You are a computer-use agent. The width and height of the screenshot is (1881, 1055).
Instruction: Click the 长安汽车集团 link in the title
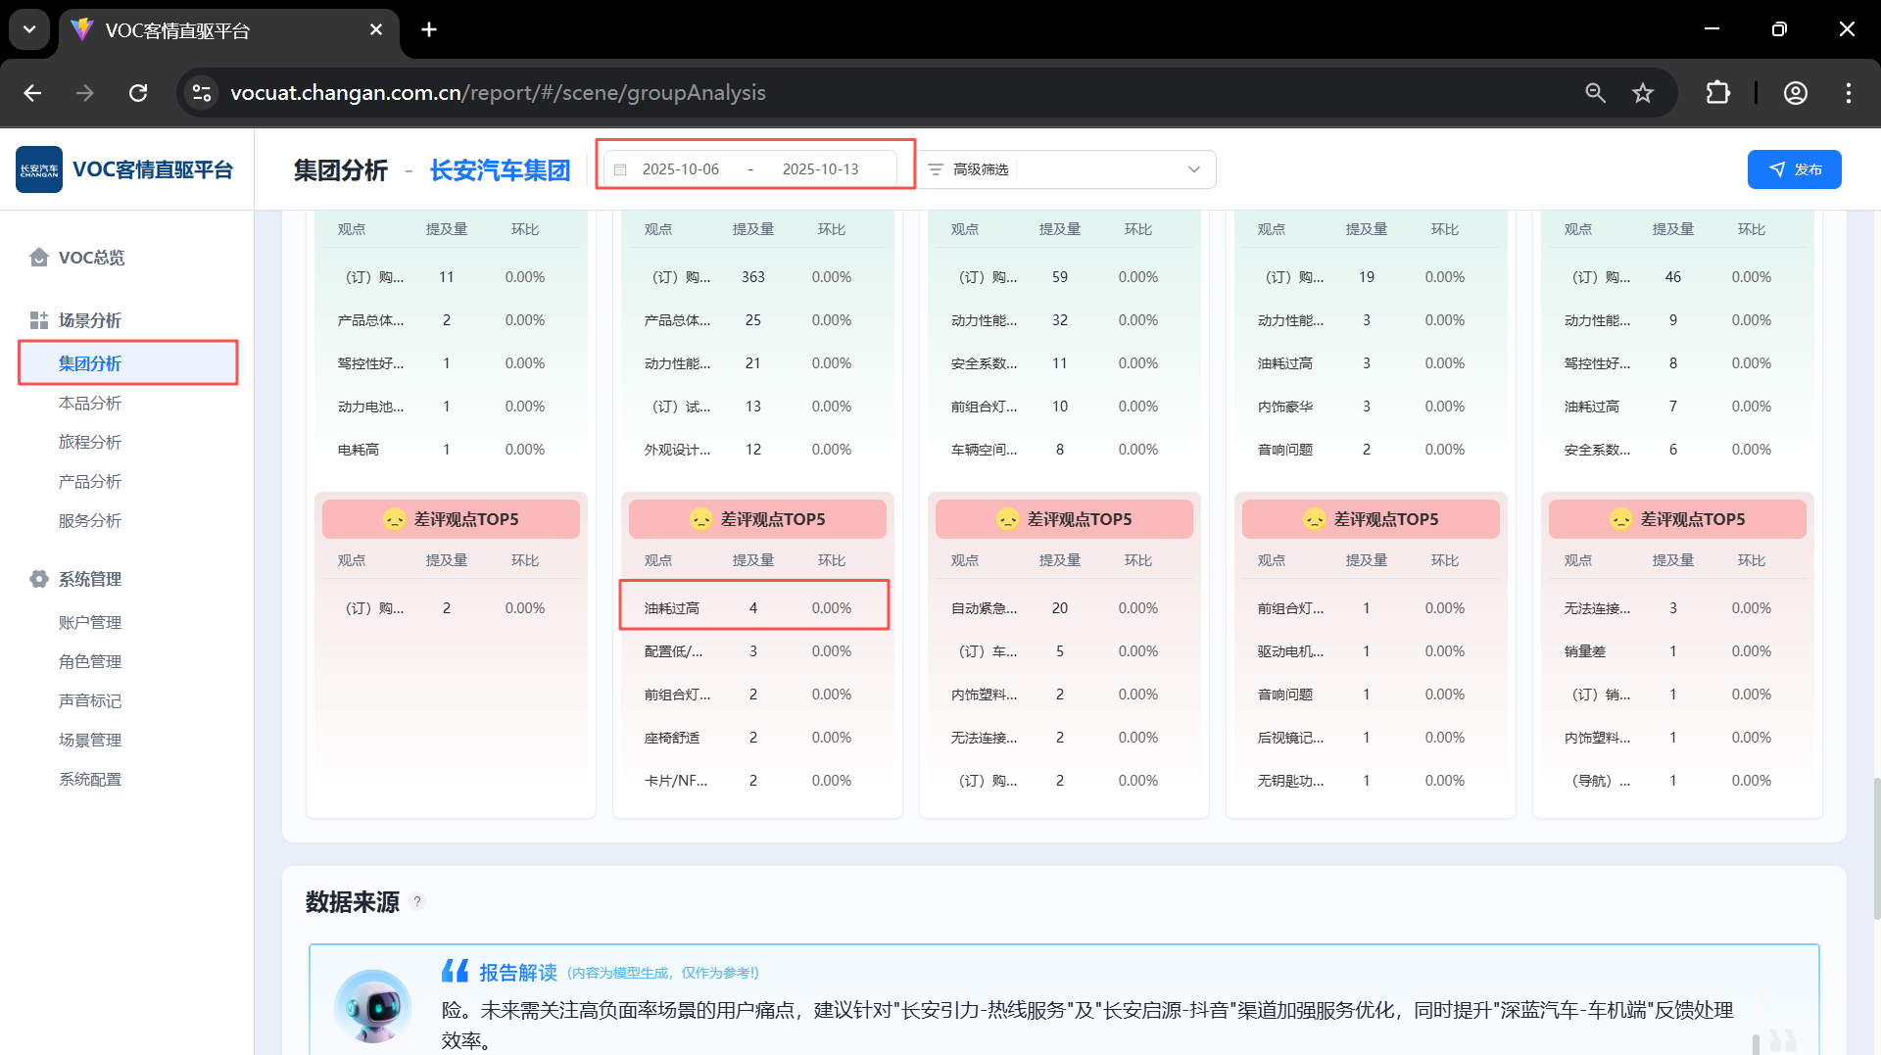pyautogui.click(x=500, y=170)
